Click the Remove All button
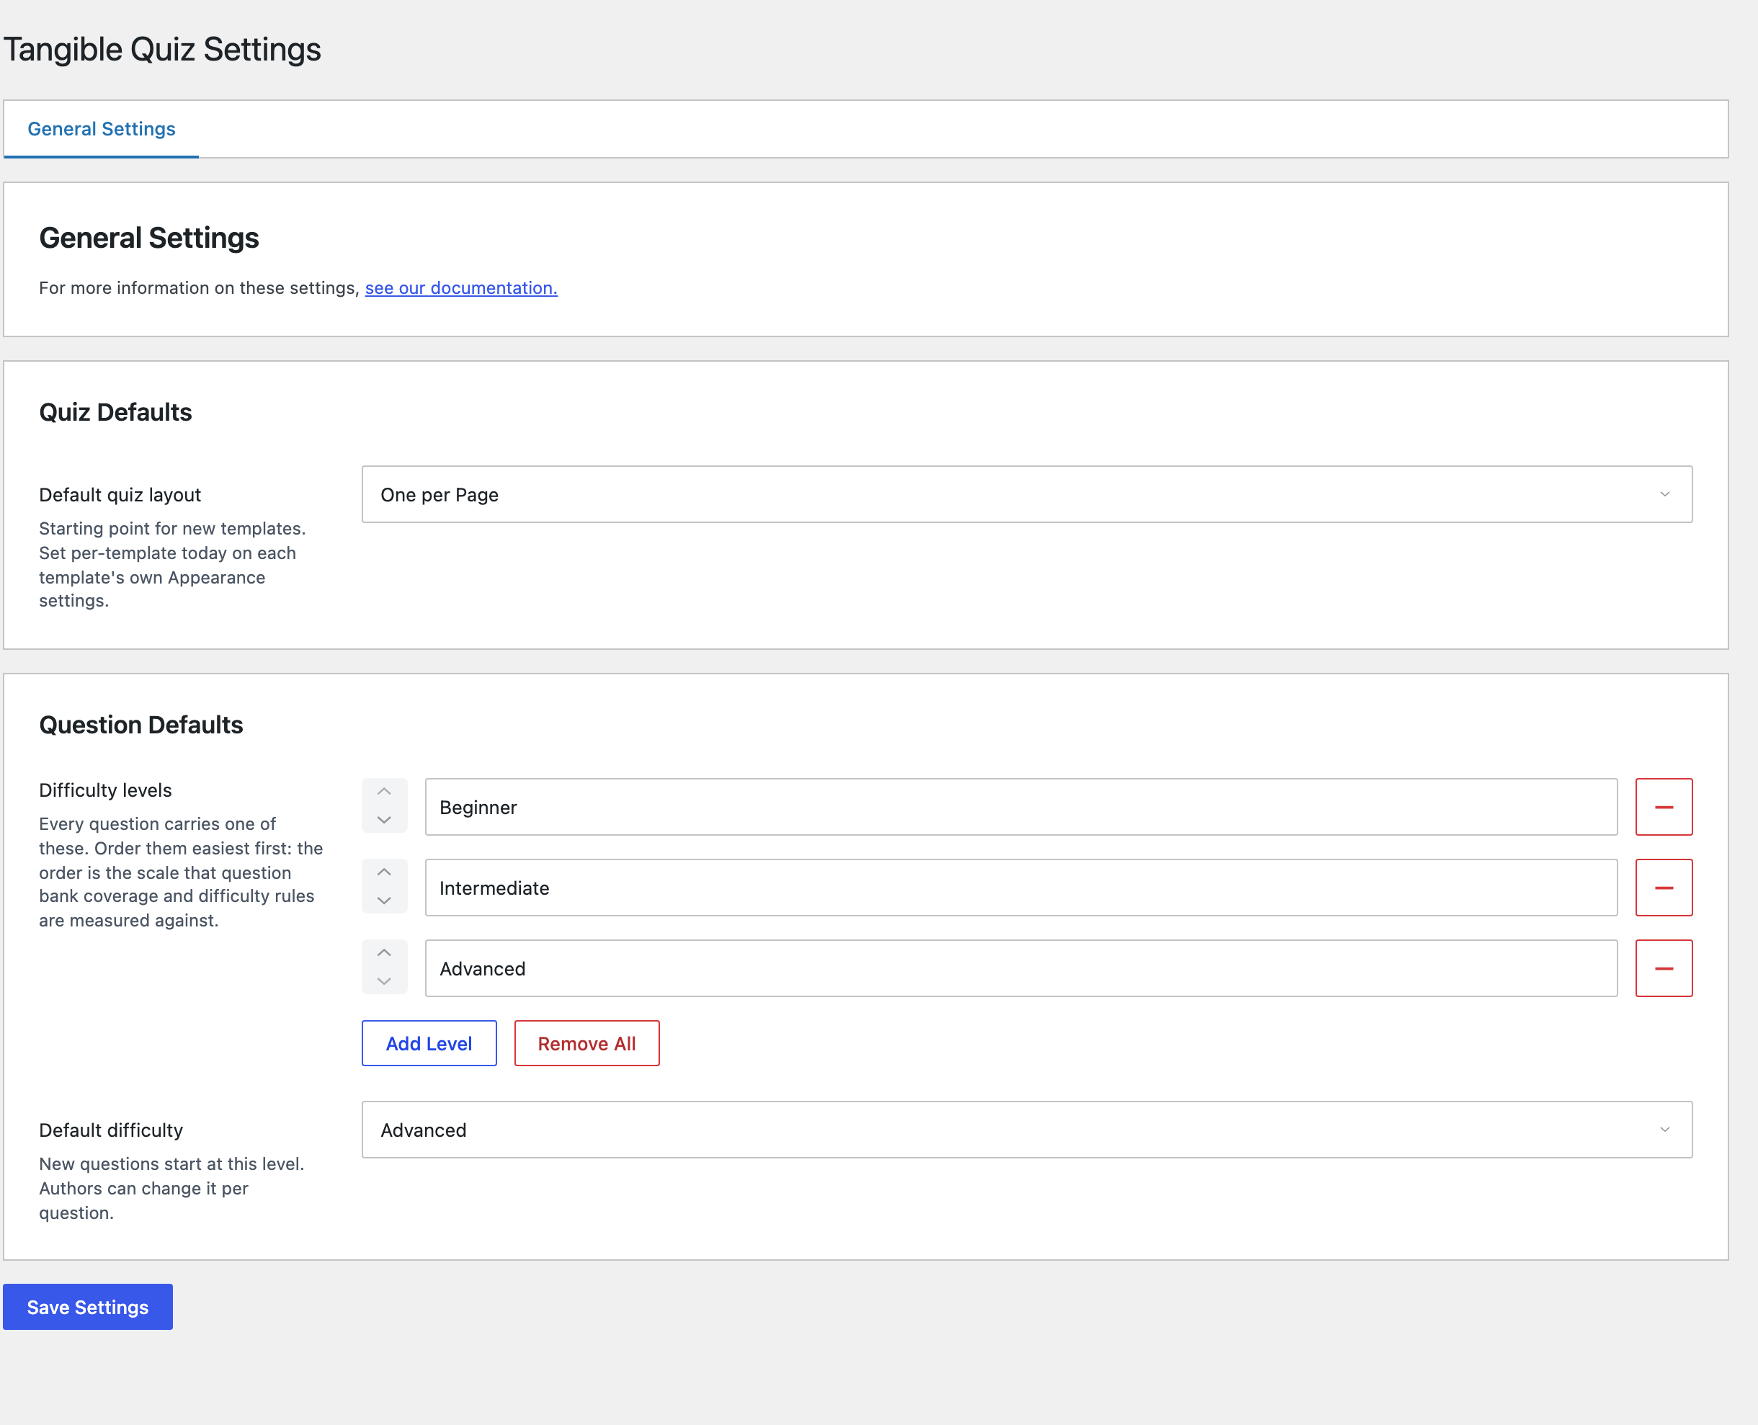Viewport: 1758px width, 1425px height. [586, 1043]
